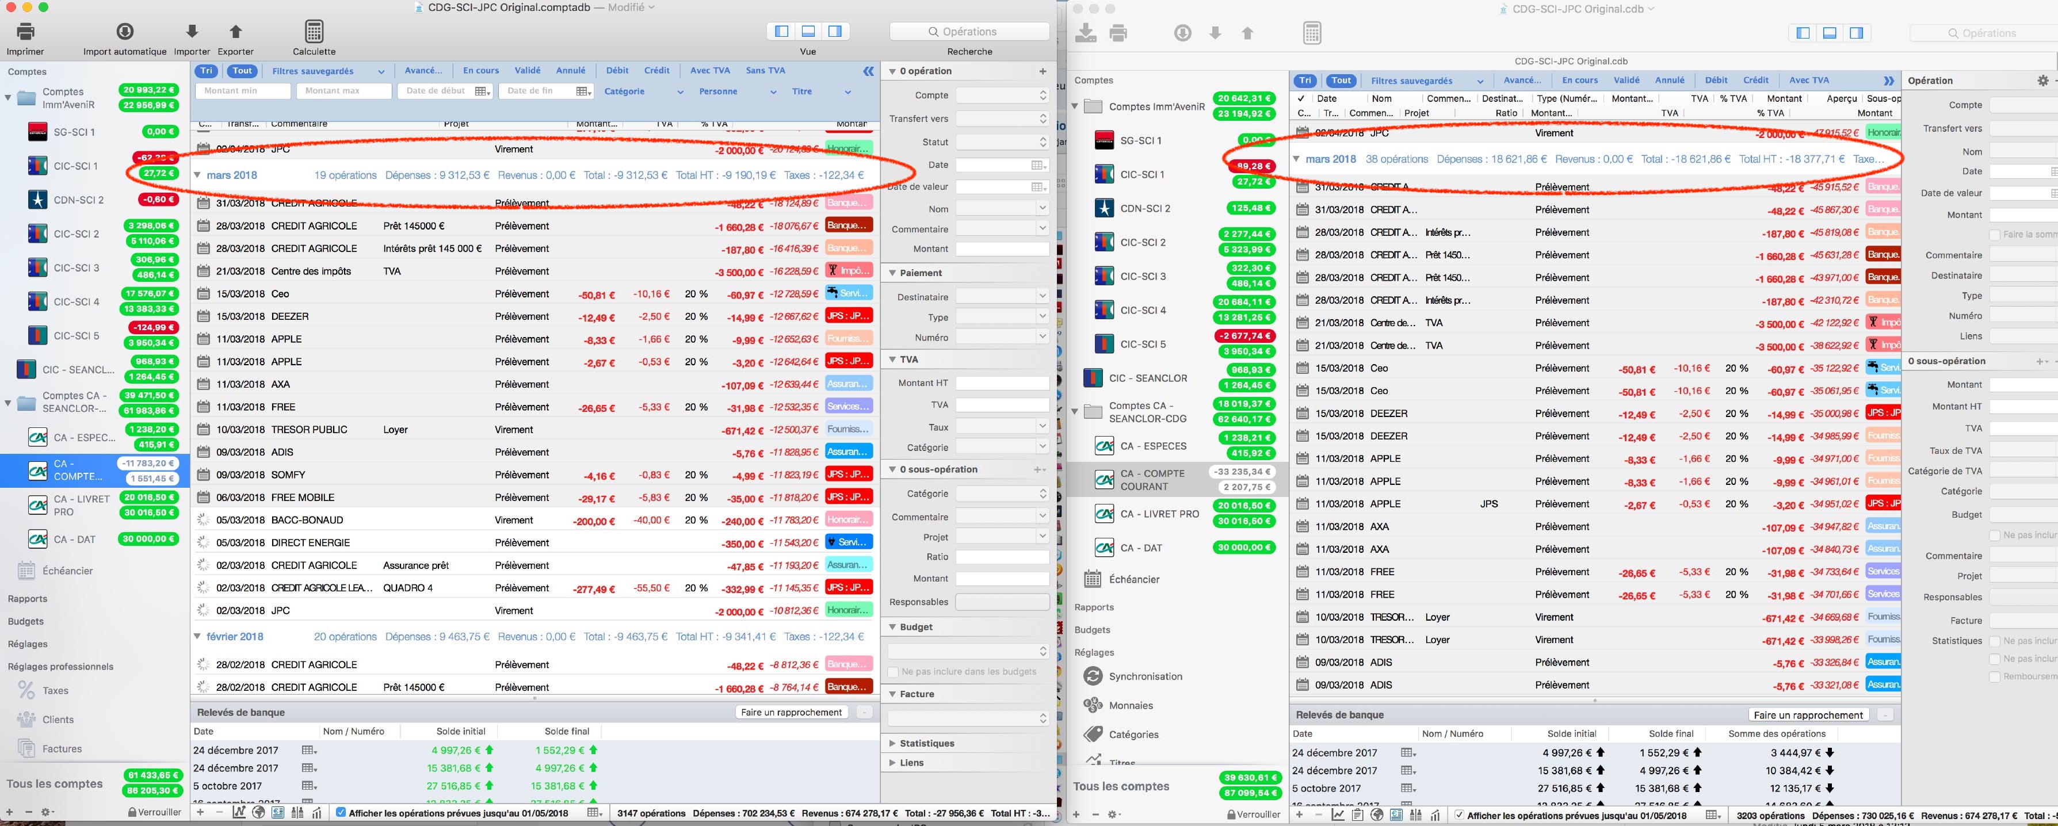The width and height of the screenshot is (2058, 826).
Task: Click Imprimer printer icon in left window
Action: (x=25, y=32)
